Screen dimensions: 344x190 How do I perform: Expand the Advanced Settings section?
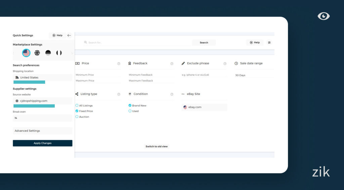[x=42, y=131]
